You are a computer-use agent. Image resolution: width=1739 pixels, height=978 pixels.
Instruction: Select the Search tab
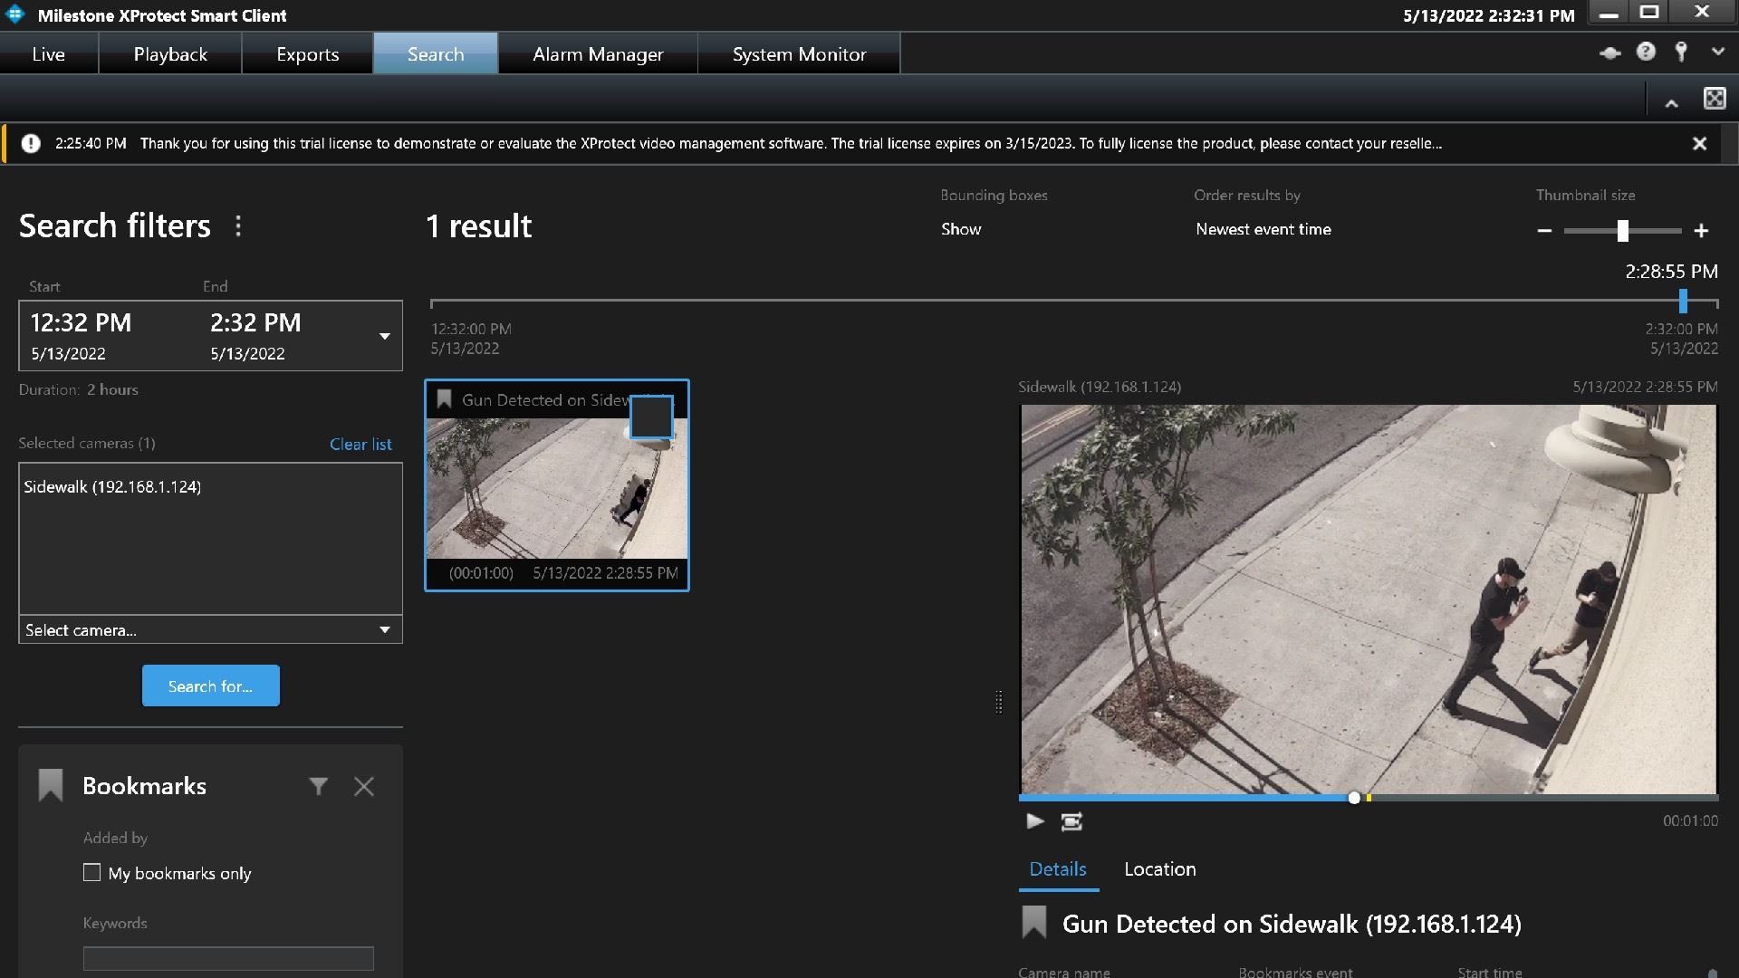436,54
